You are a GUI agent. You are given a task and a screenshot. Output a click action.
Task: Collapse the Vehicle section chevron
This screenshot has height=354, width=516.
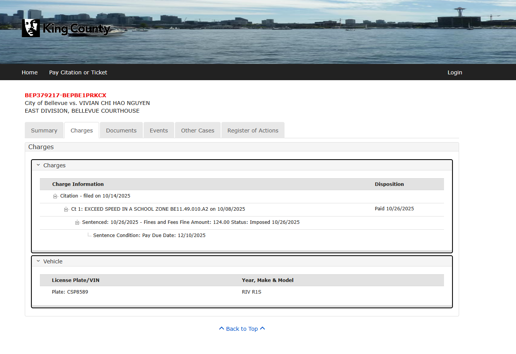38,261
